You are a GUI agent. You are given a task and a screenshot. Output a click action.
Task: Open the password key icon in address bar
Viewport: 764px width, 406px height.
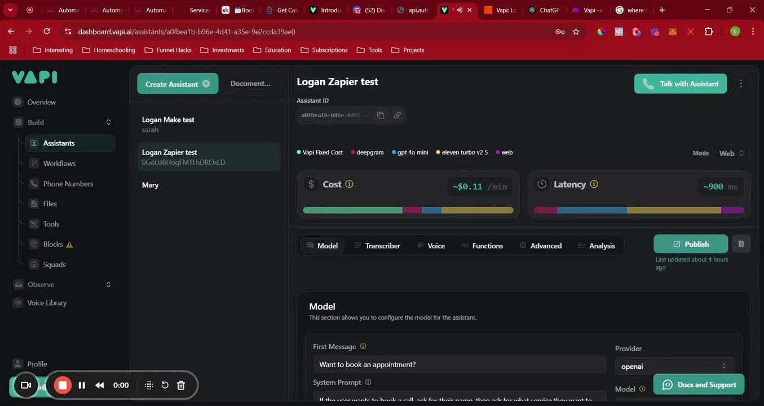point(560,32)
